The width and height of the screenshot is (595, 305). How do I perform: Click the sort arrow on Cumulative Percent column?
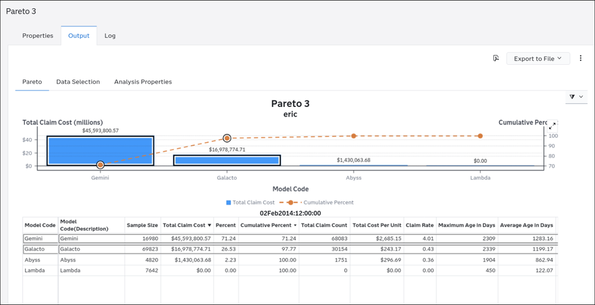click(x=295, y=225)
